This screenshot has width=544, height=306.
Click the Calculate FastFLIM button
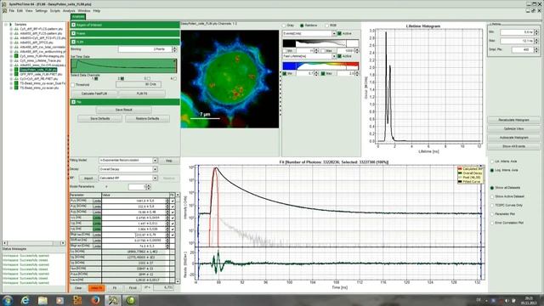94,93
